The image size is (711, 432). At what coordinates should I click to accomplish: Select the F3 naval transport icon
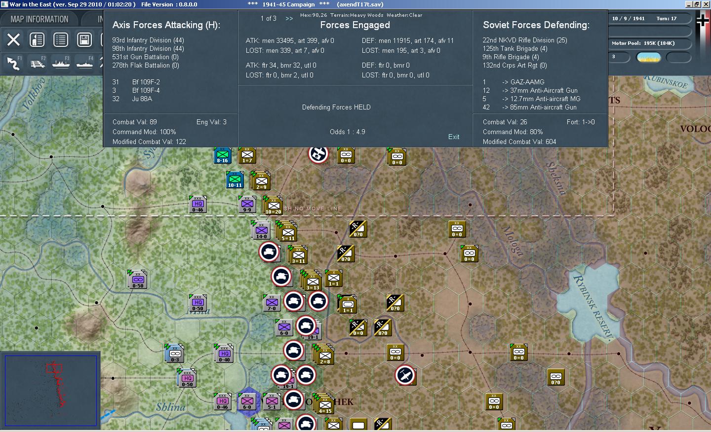61,63
